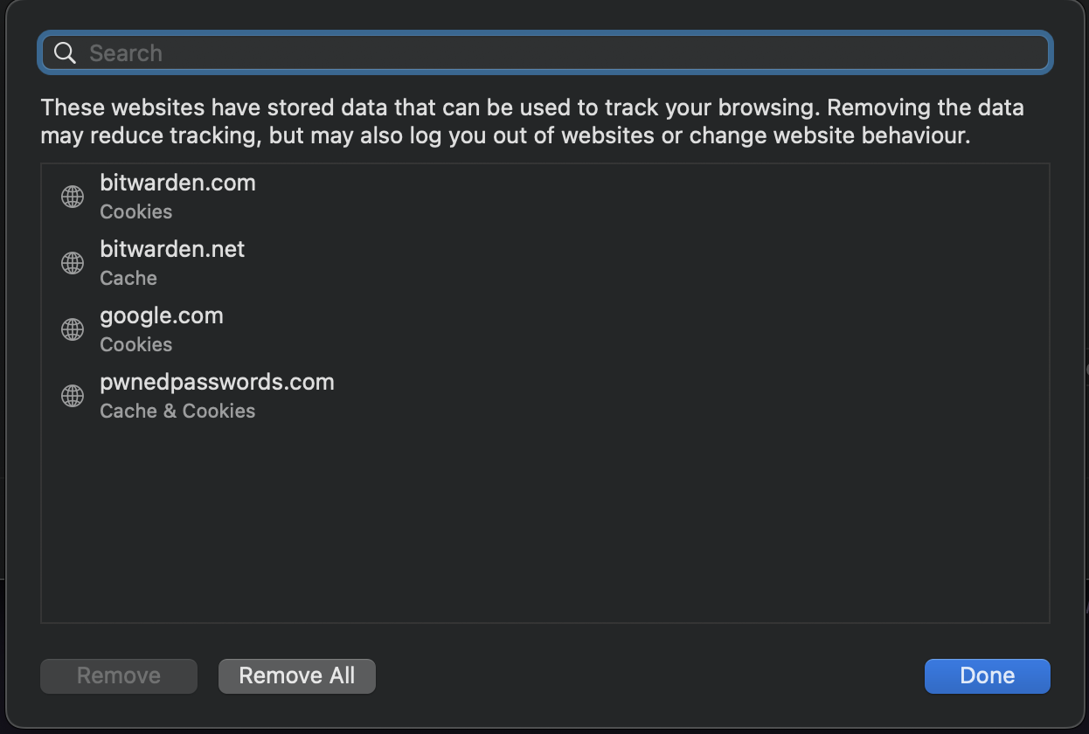The width and height of the screenshot is (1089, 734).
Task: Click the globe icon beside google.com
Action: click(x=73, y=329)
